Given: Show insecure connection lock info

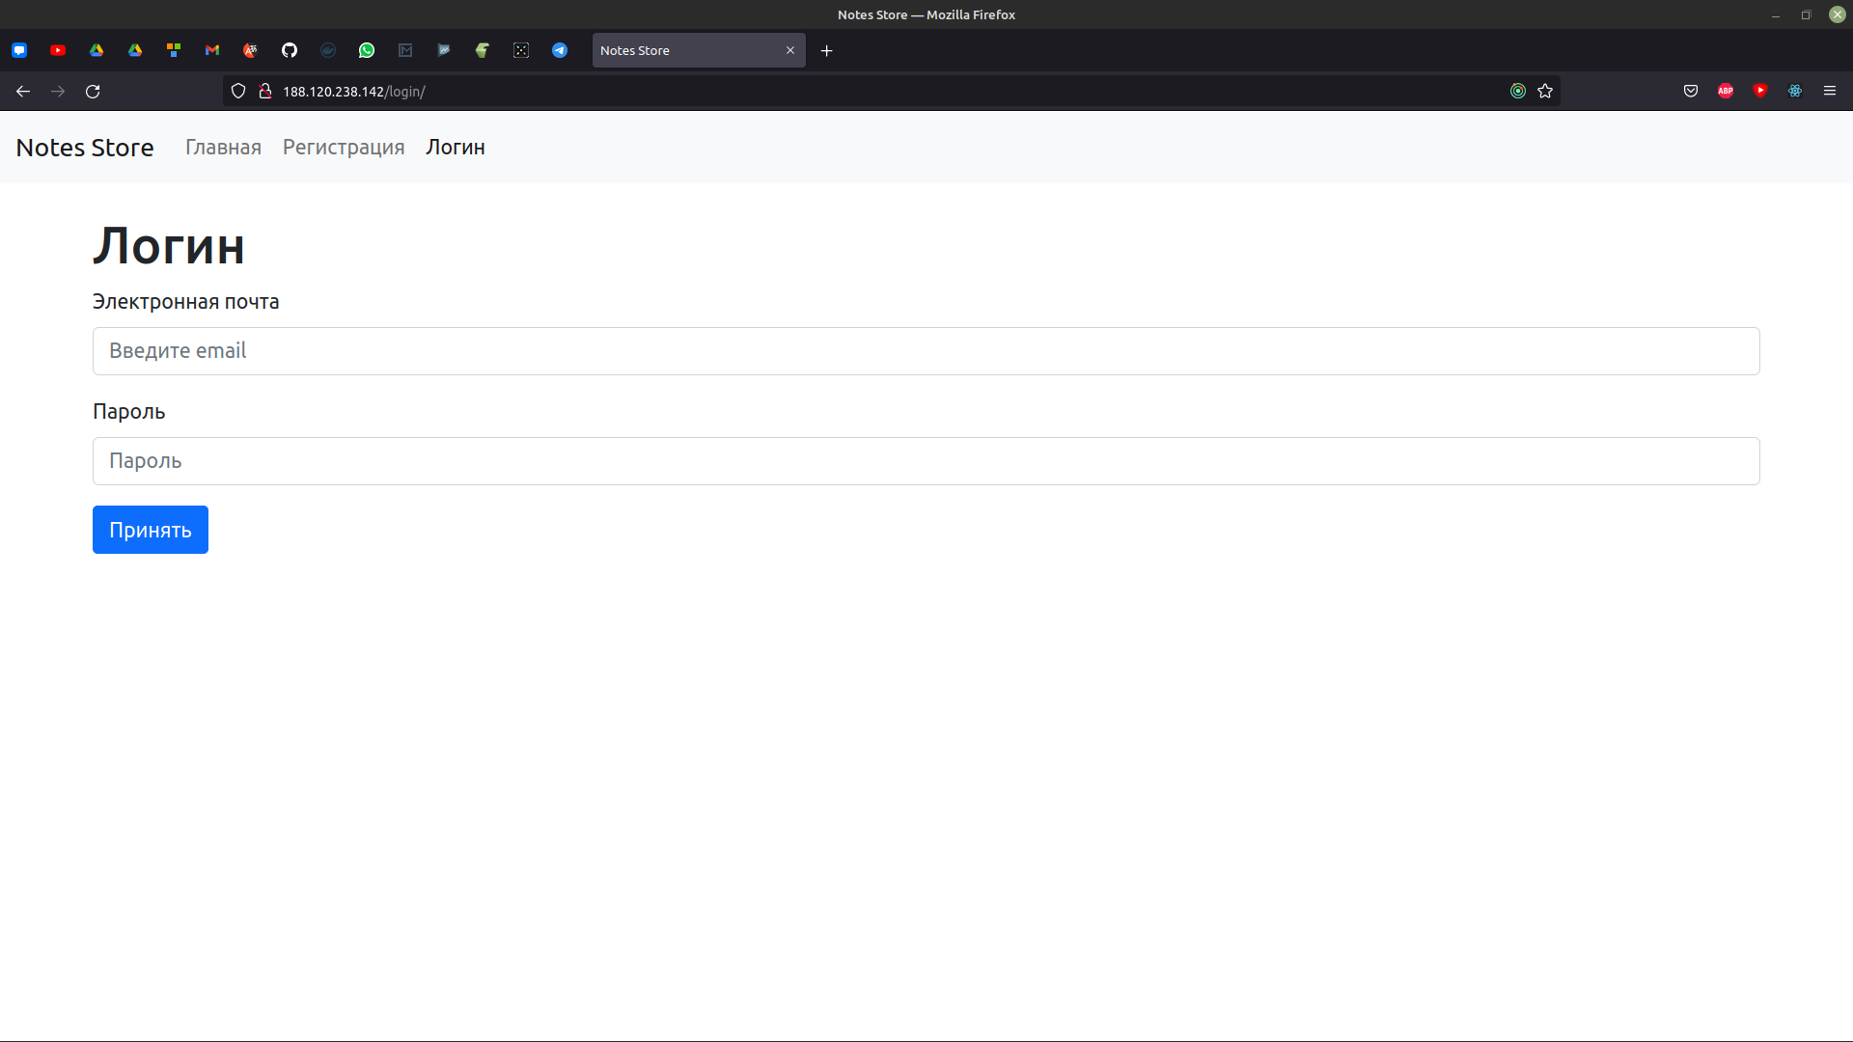Looking at the screenshot, I should point(265,91).
